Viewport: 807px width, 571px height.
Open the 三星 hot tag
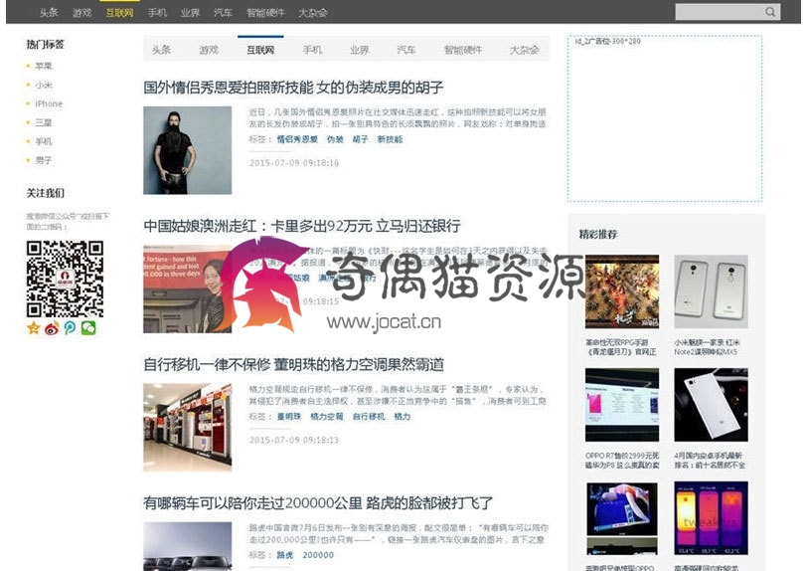pyautogui.click(x=44, y=122)
